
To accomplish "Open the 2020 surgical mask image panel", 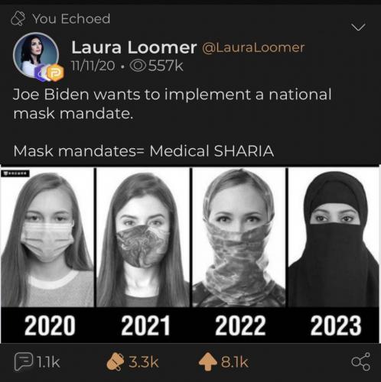I will (x=47, y=238).
